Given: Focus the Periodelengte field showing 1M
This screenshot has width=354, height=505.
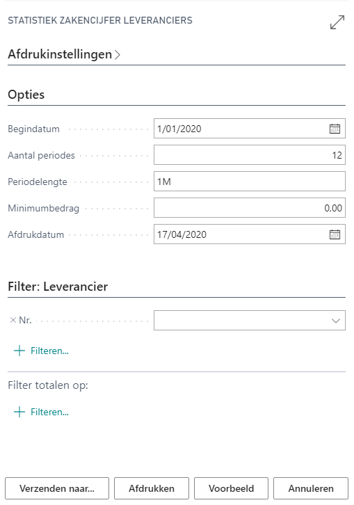Looking at the screenshot, I should (250, 182).
